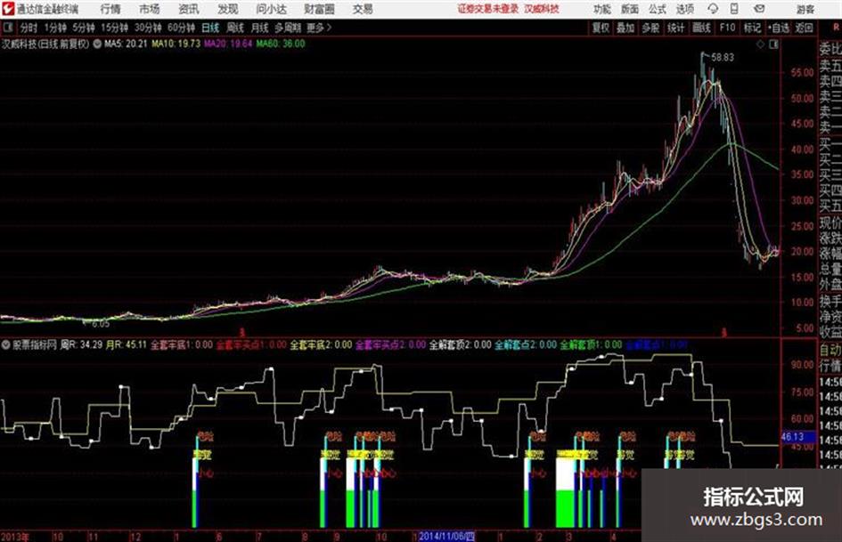The height and width of the screenshot is (542, 842).
Task: Switch to the 周线 weekly tab
Action: [235, 28]
